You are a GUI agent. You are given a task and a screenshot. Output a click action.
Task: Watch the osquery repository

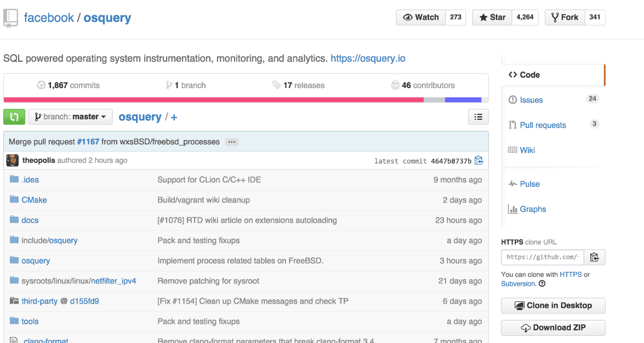421,17
